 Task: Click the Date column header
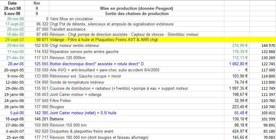tap(13, 3)
